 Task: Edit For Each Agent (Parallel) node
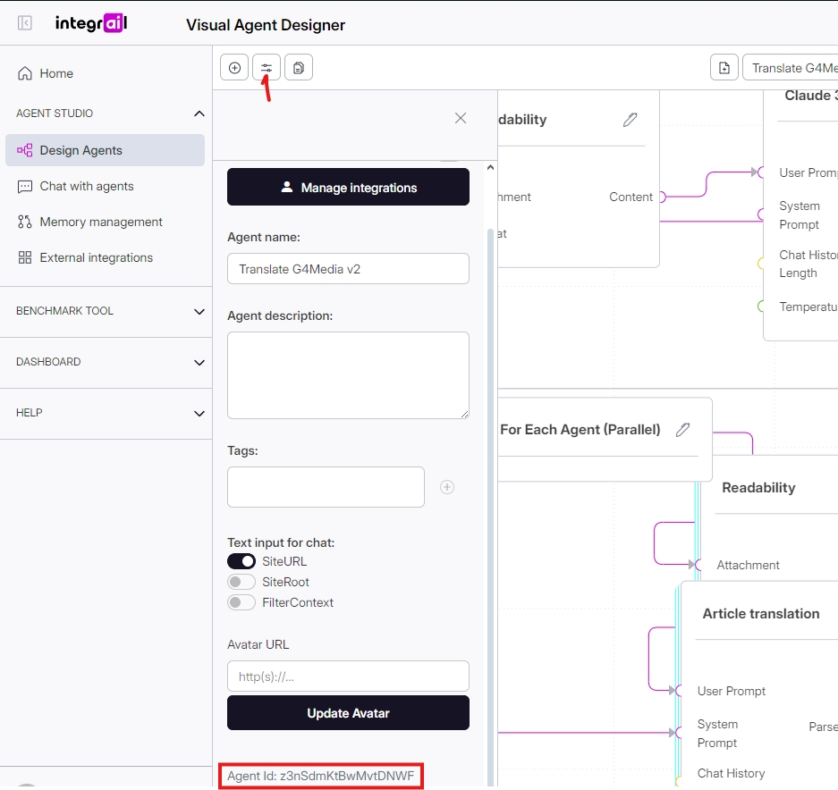[x=683, y=430]
